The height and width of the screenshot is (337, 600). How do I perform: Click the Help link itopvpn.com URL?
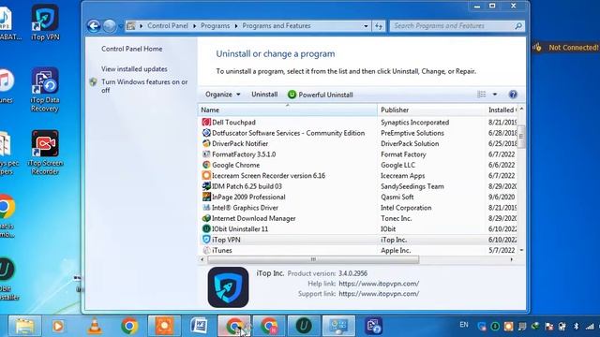(x=379, y=284)
